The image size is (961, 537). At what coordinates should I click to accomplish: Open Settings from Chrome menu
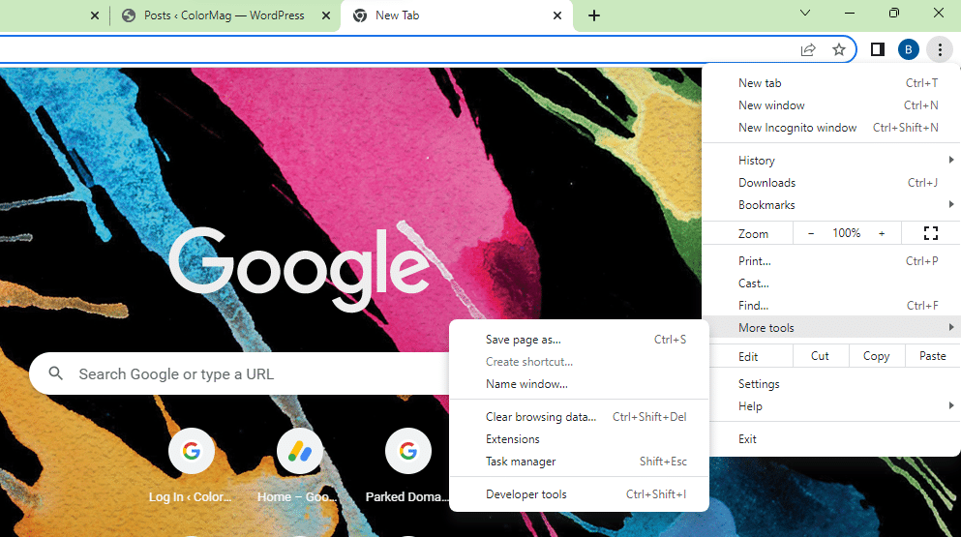(830, 384)
